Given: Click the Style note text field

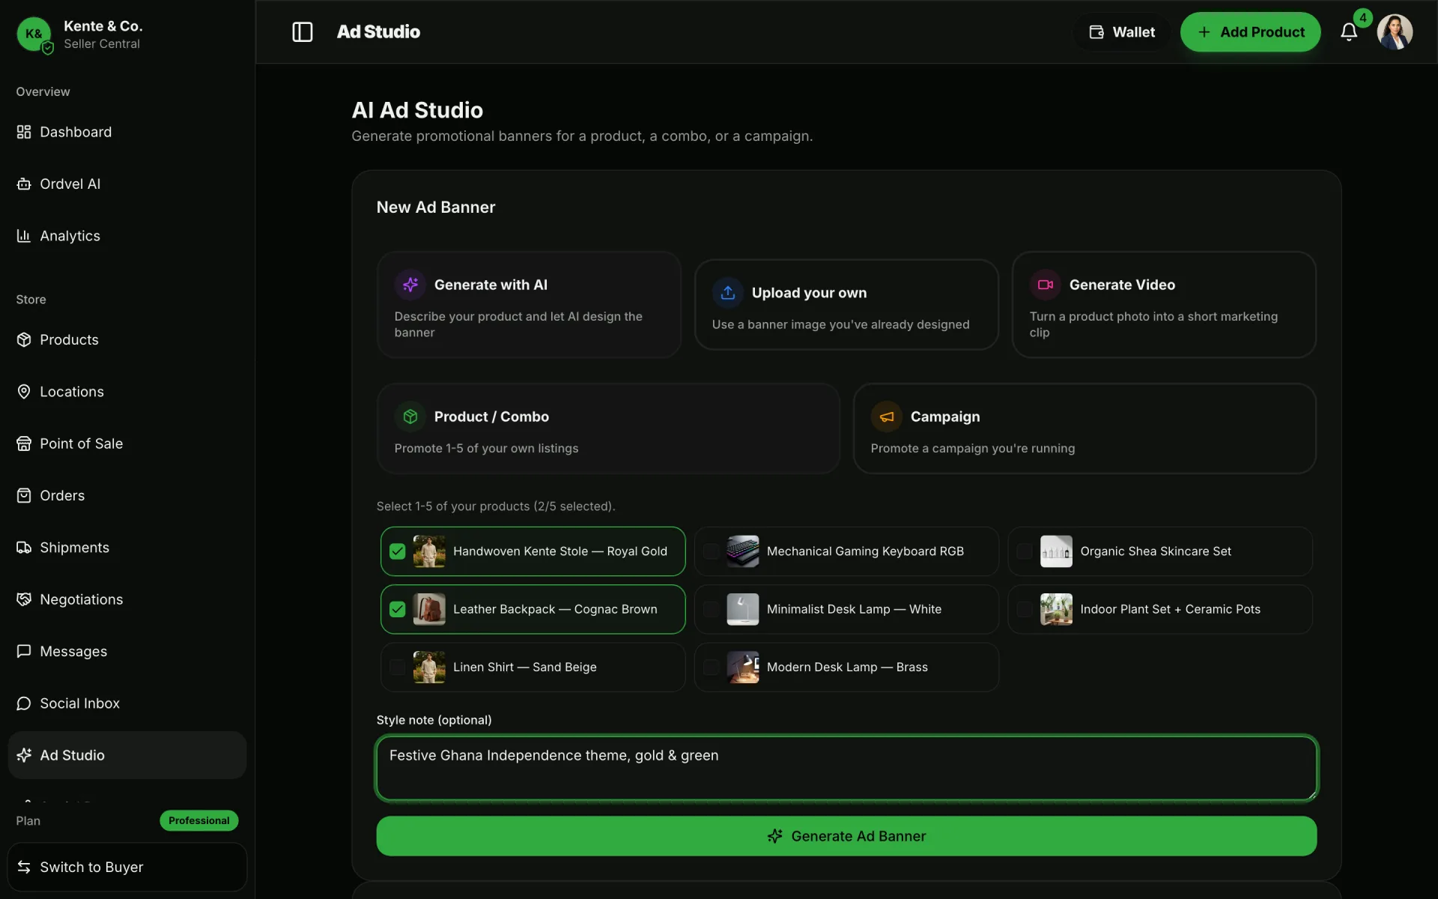Looking at the screenshot, I should tap(846, 768).
